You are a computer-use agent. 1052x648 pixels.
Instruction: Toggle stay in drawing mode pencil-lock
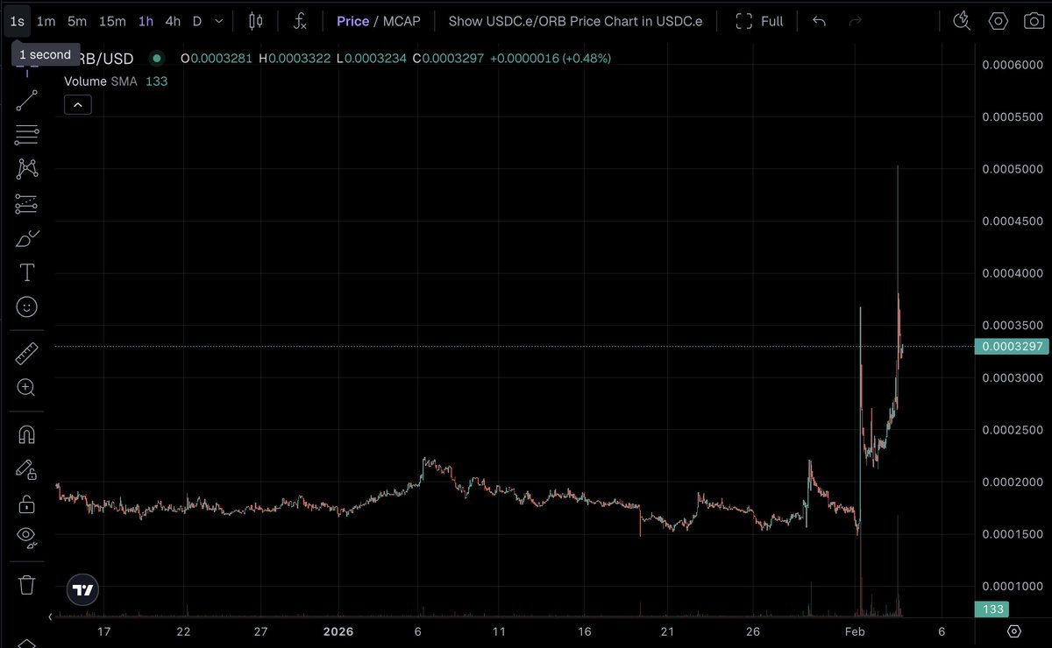27,469
